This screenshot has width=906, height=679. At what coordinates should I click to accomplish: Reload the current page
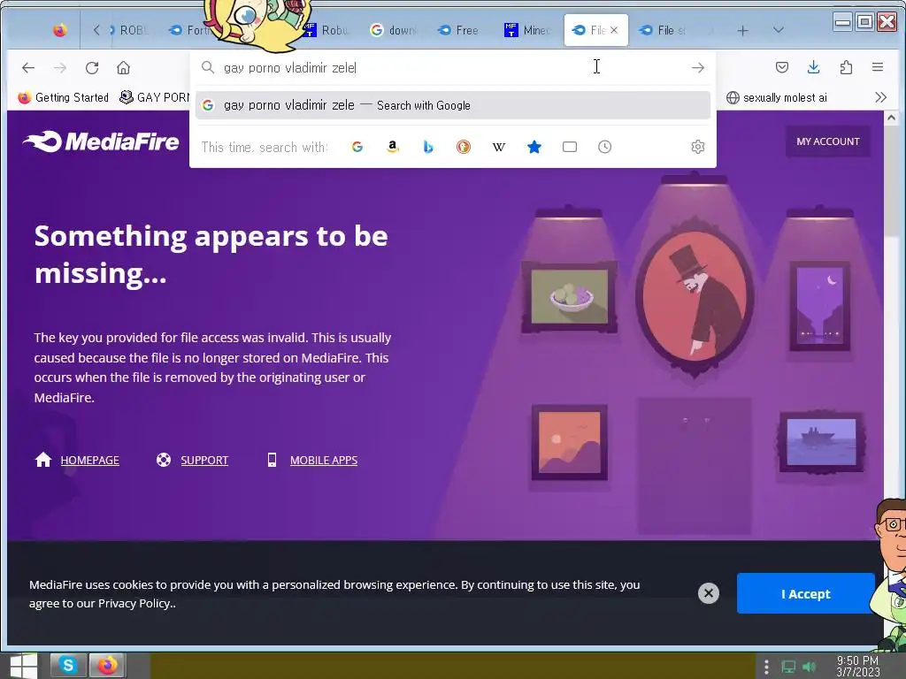pyautogui.click(x=92, y=67)
